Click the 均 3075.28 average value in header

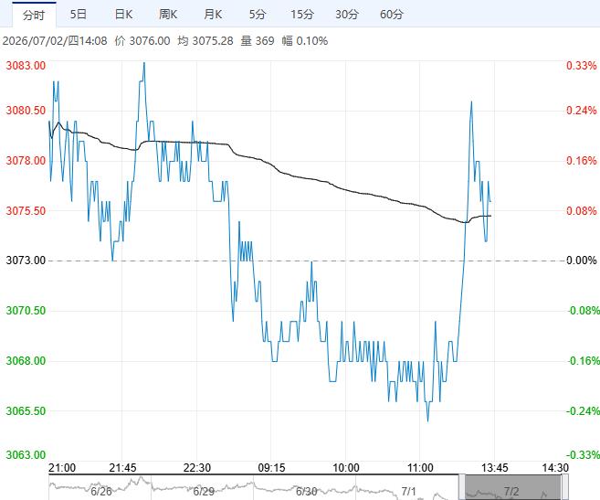(205, 40)
